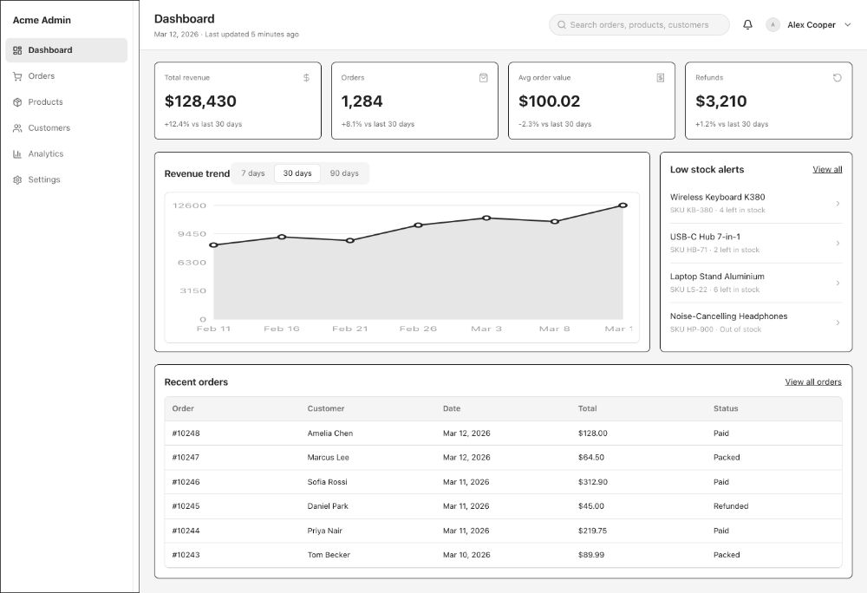This screenshot has height=593, width=867.
Task: Open the Products sidebar item
Action: tap(67, 102)
